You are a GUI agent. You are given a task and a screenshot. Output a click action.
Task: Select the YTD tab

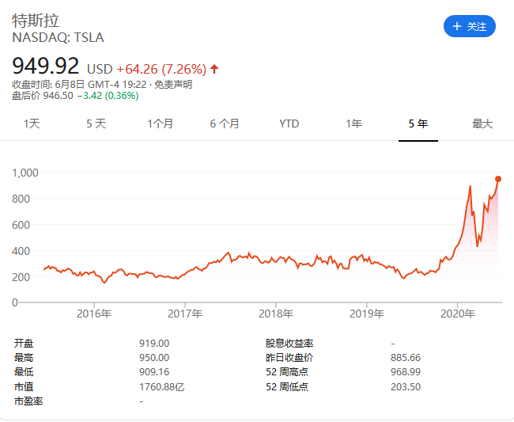pyautogui.click(x=289, y=124)
